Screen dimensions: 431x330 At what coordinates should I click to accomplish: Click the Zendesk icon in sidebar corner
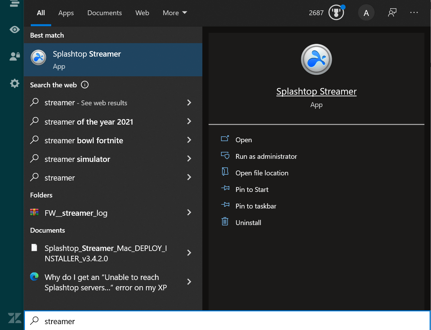coord(14,318)
